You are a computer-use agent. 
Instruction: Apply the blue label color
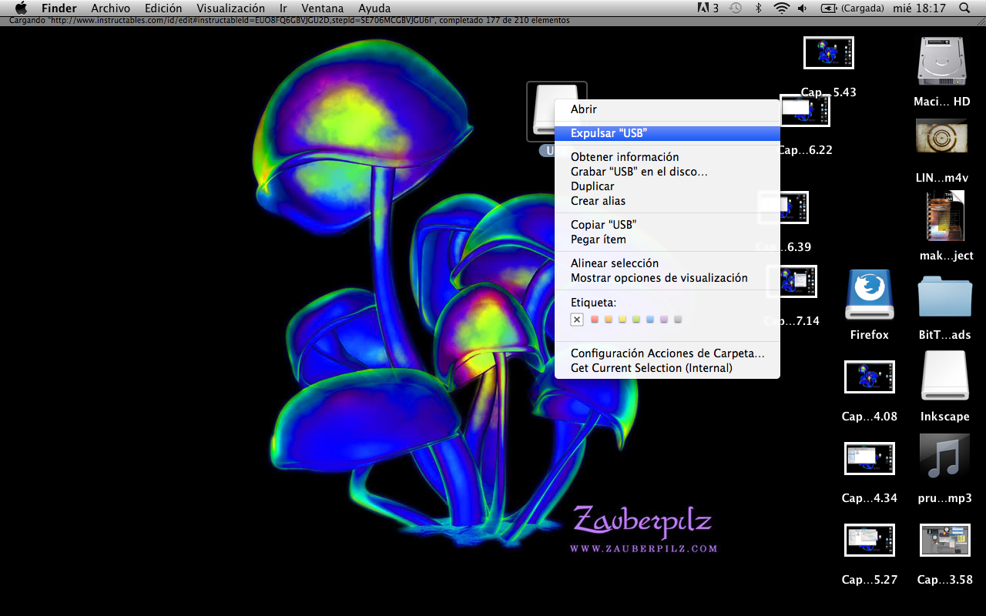[650, 320]
